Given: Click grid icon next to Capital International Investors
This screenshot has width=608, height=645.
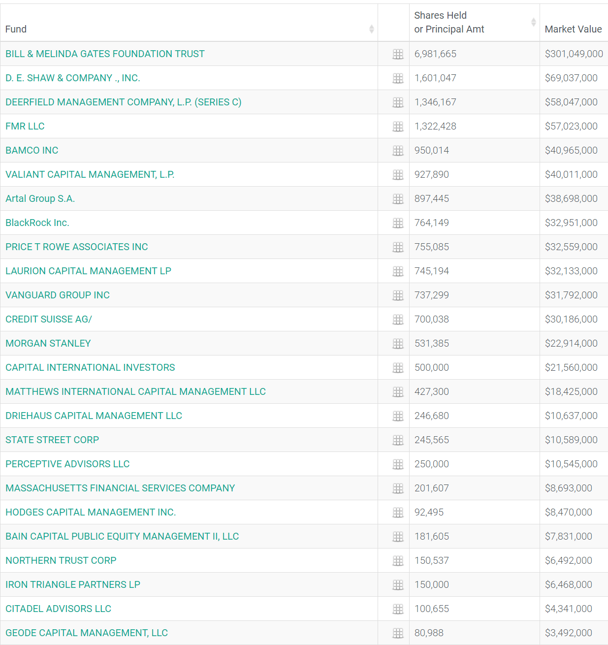Looking at the screenshot, I should click(398, 368).
